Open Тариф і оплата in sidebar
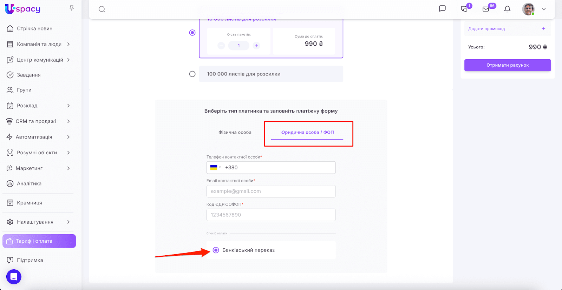 [39, 241]
